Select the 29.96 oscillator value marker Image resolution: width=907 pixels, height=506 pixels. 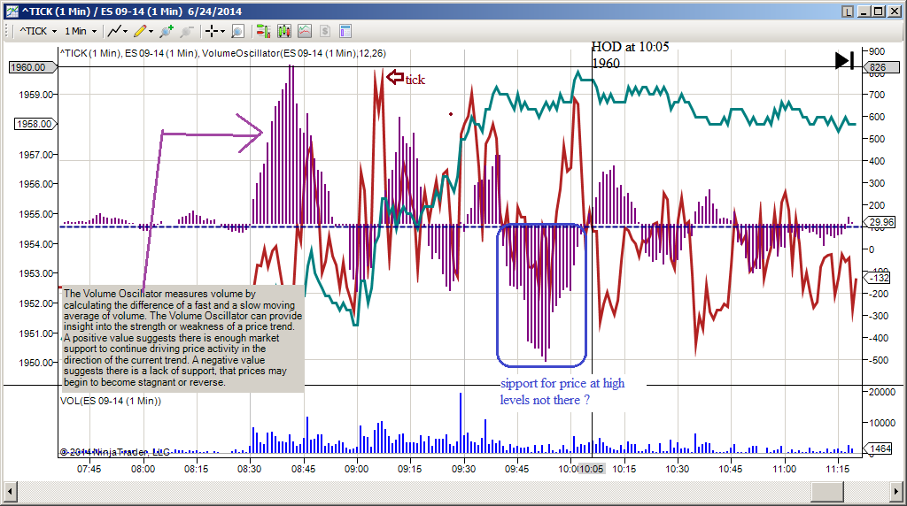tap(880, 222)
